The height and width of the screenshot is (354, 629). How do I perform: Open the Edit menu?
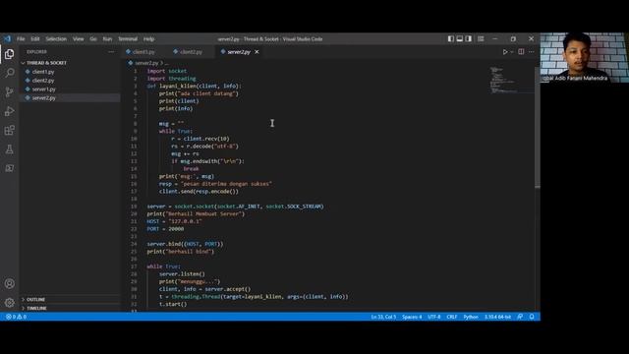35,39
